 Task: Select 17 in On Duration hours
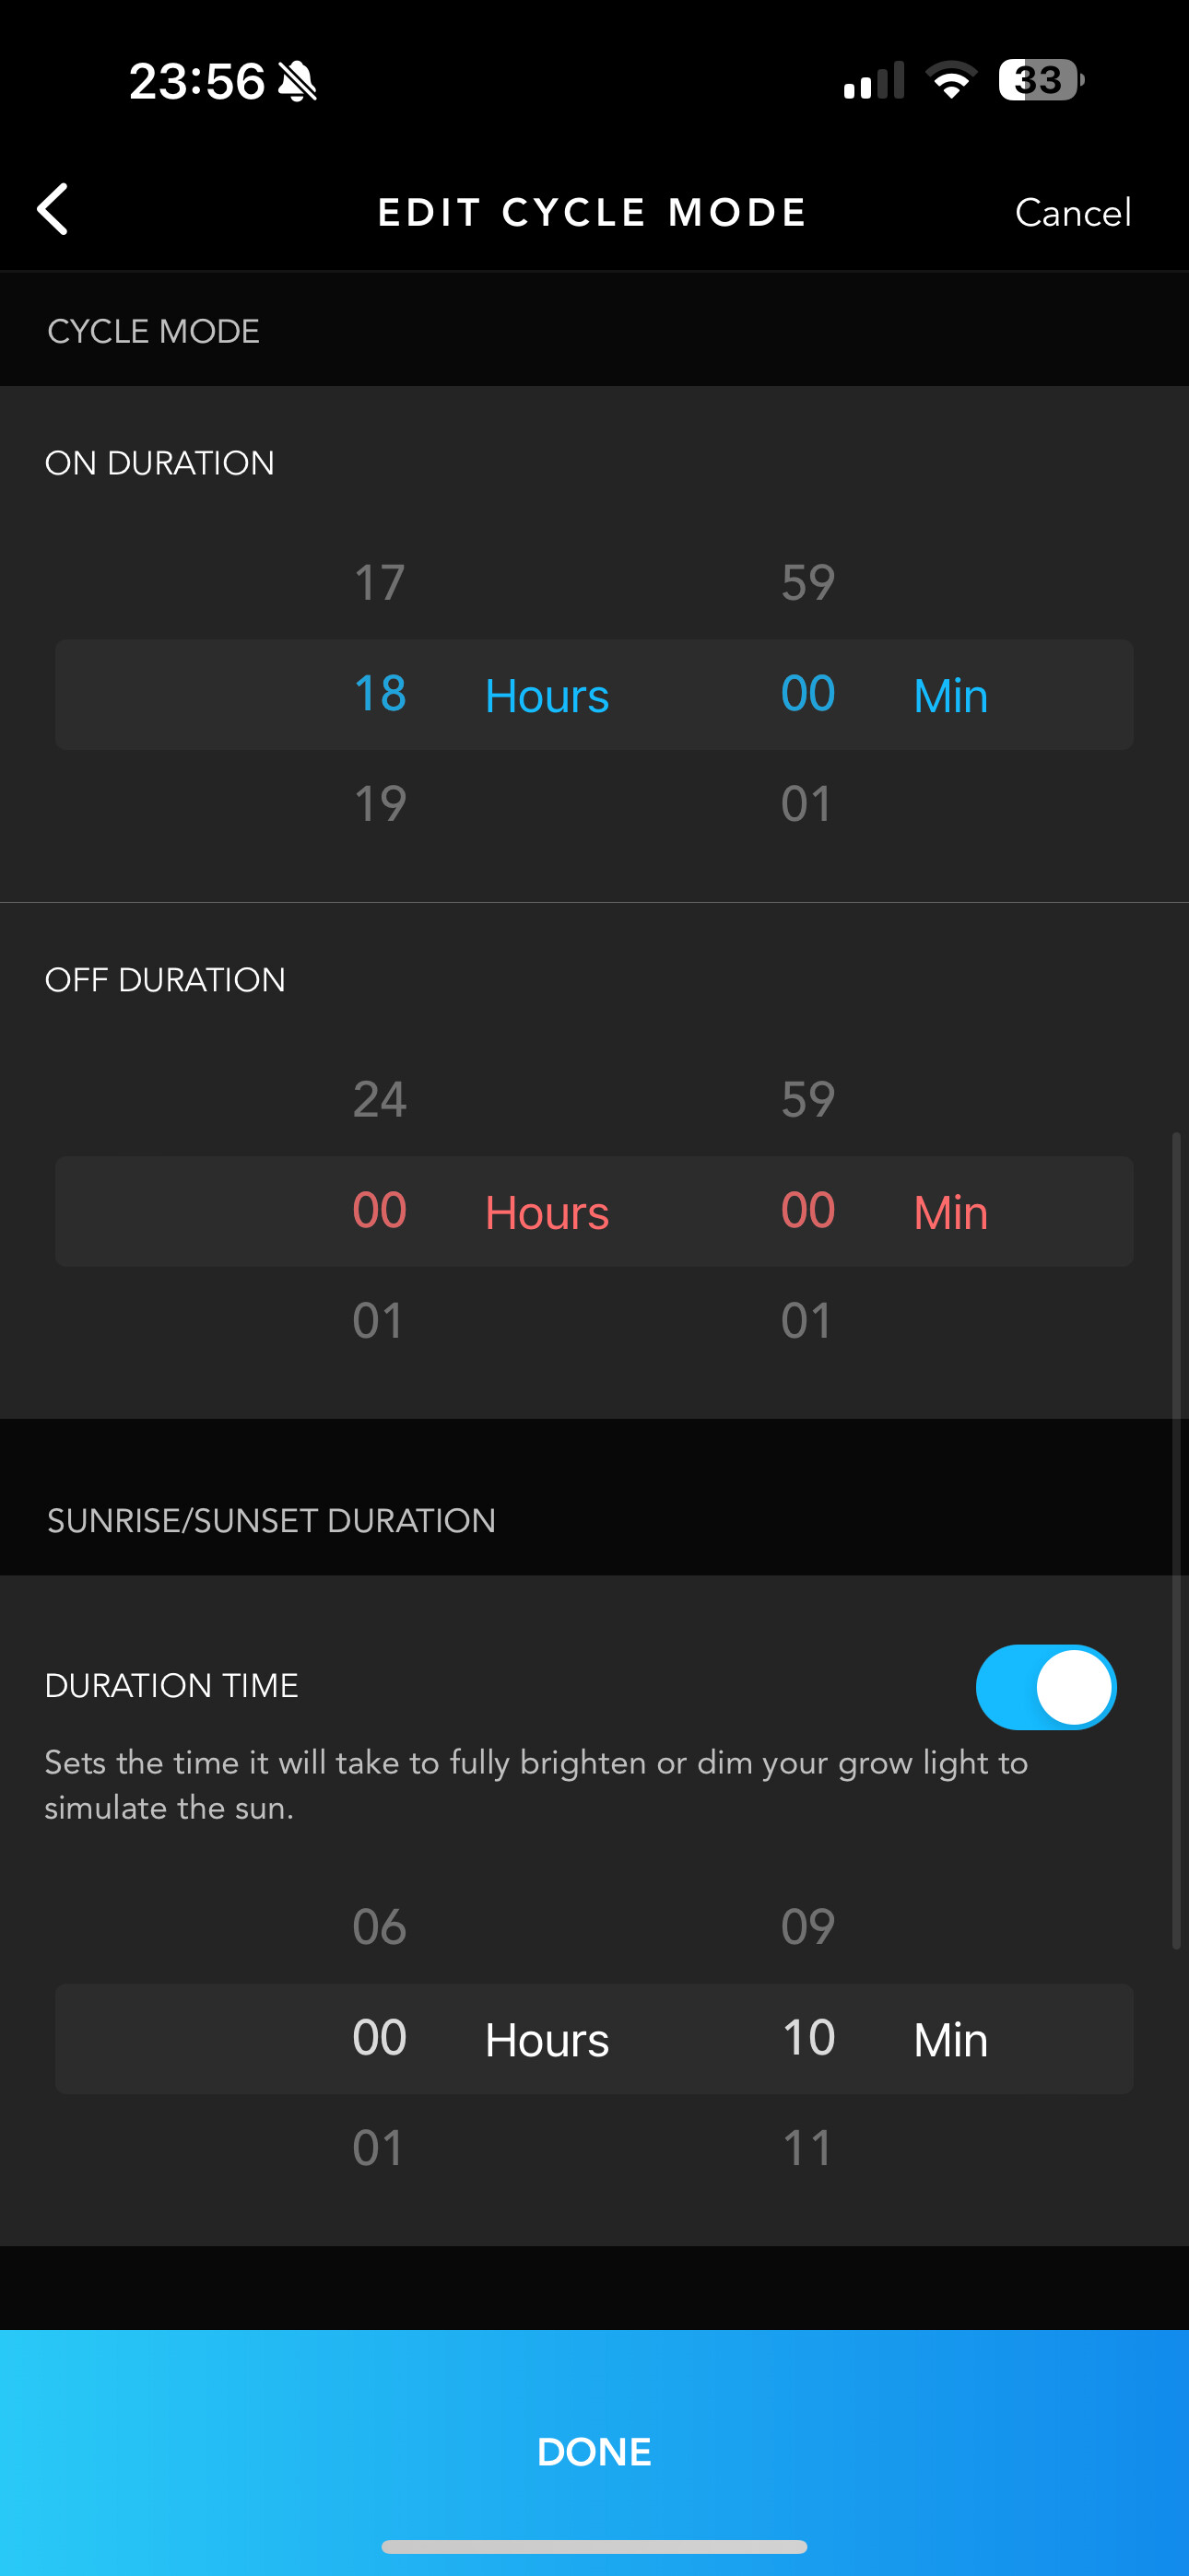380,583
